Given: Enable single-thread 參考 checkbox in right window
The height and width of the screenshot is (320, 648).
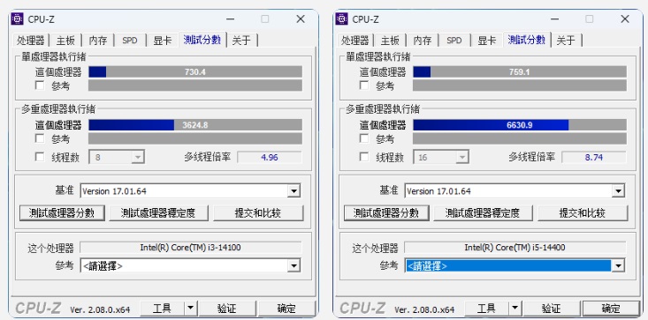Looking at the screenshot, I should pos(364,86).
